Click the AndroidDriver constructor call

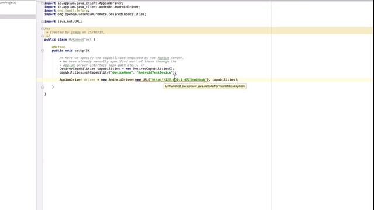tap(121, 79)
